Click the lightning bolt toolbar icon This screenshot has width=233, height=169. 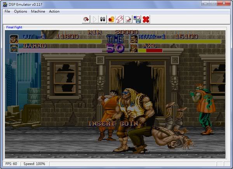(x=120, y=19)
